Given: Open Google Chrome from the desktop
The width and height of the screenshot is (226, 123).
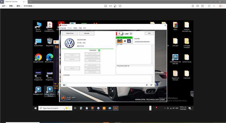Looking at the screenshot, I should click(38, 58).
